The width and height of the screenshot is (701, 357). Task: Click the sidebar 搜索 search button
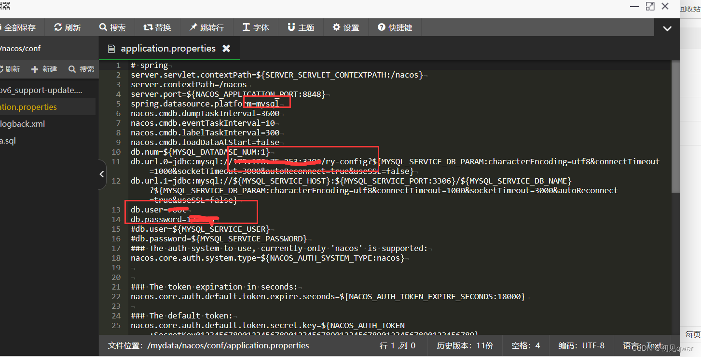[82, 69]
